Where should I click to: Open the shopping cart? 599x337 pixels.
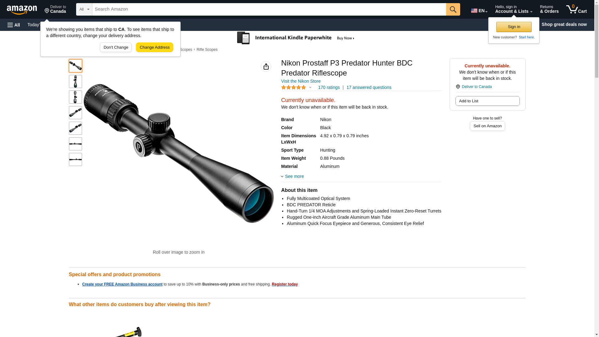coord(576,9)
